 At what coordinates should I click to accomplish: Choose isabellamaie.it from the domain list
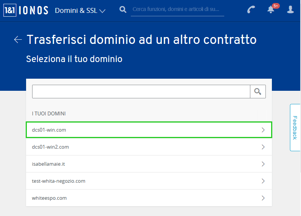pyautogui.click(x=149, y=164)
